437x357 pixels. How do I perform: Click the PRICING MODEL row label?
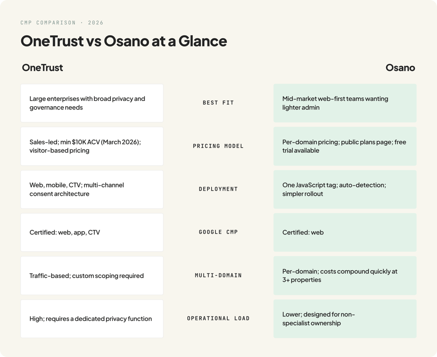[x=218, y=146]
